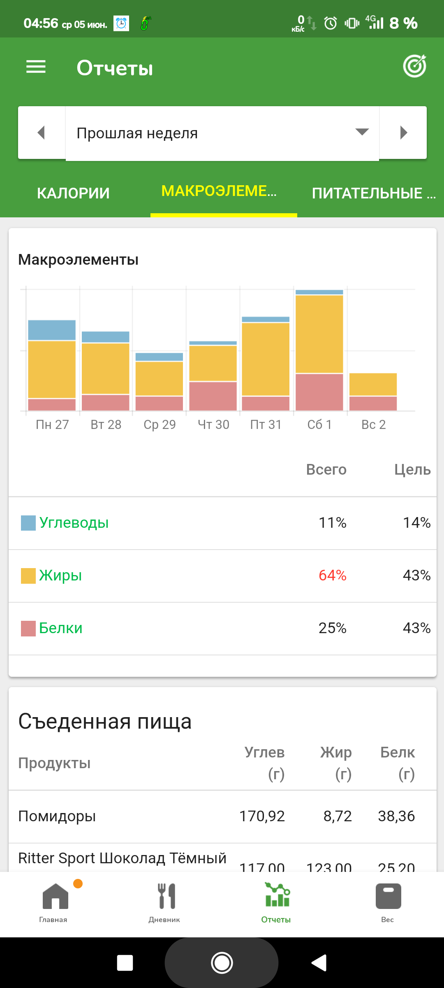Viewport: 444px width, 988px height.
Task: Select the Сб 1 bar in chart
Action: [319, 350]
